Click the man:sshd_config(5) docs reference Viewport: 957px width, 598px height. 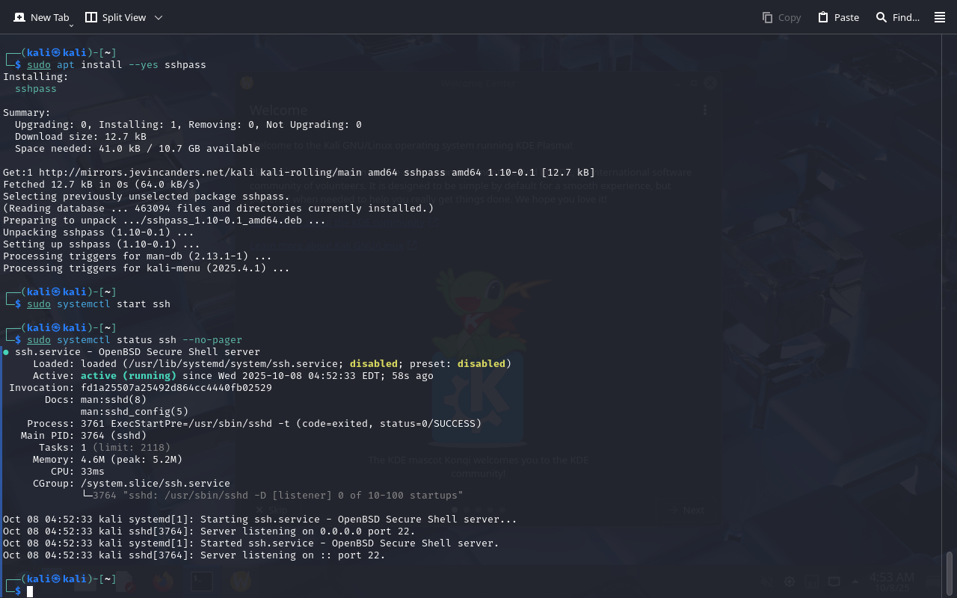tap(135, 412)
